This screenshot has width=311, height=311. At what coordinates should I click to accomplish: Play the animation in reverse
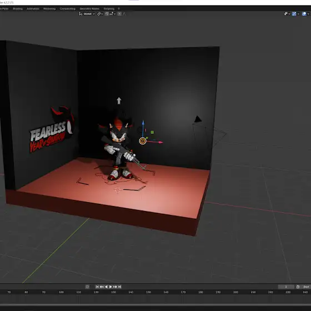[x=106, y=287]
